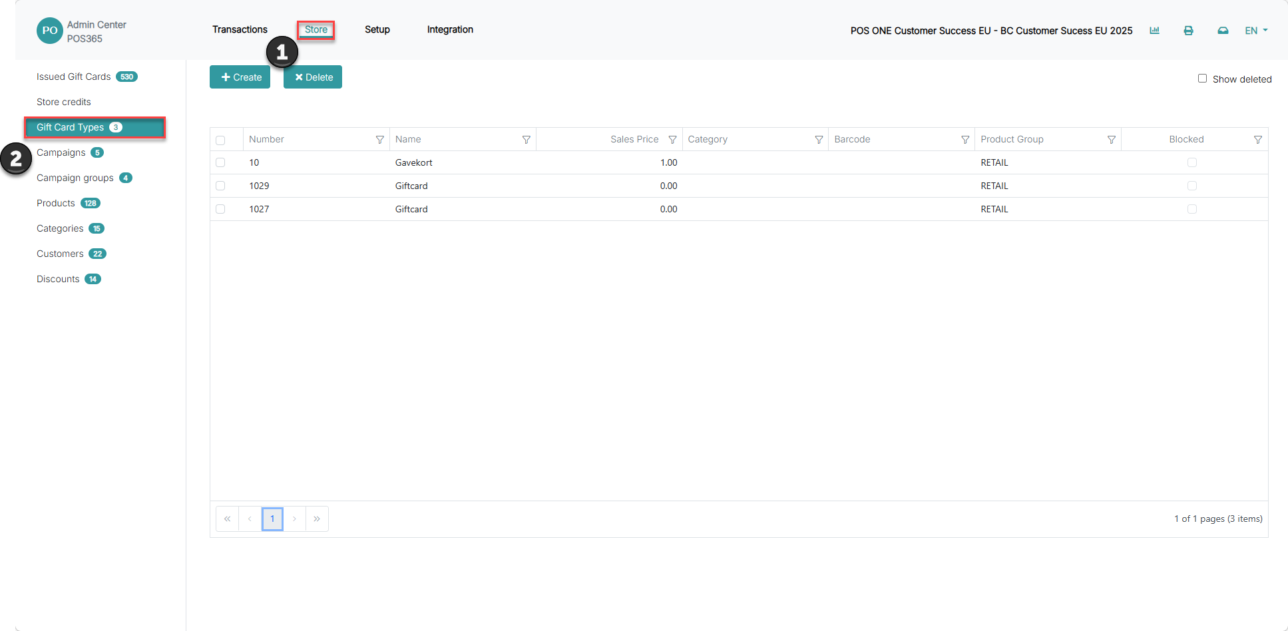The image size is (1288, 631).
Task: Open Discounts in sidebar
Action: click(x=69, y=279)
